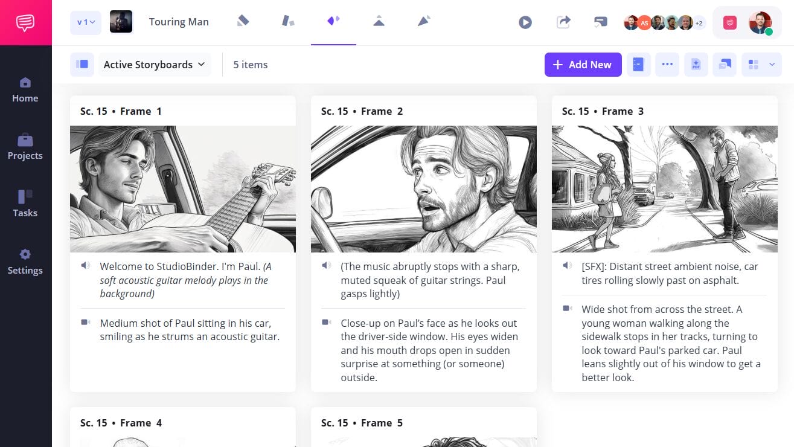794x447 pixels.
Task: Click Frame 1 camera shot icon
Action: coord(85,323)
